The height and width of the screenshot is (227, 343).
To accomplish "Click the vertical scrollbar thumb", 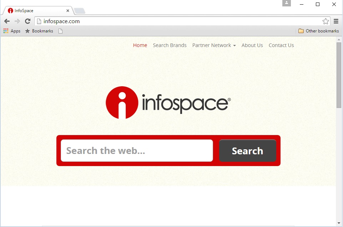I will pyautogui.click(x=339, y=75).
